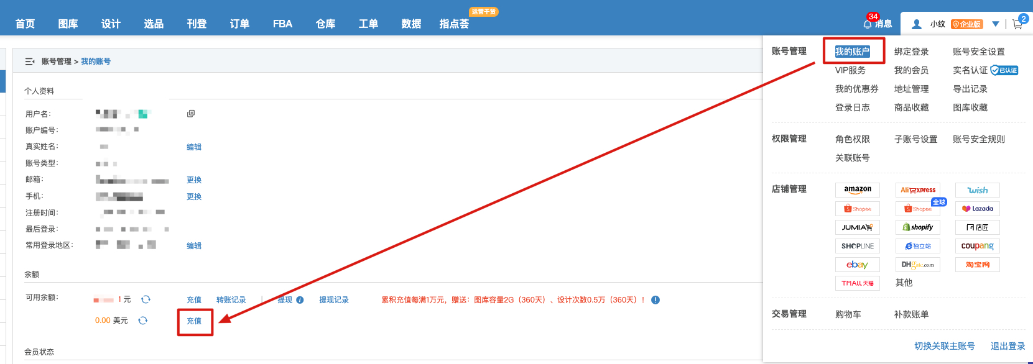
Task: Select 账号安全设置 in the account menu
Action: point(979,52)
